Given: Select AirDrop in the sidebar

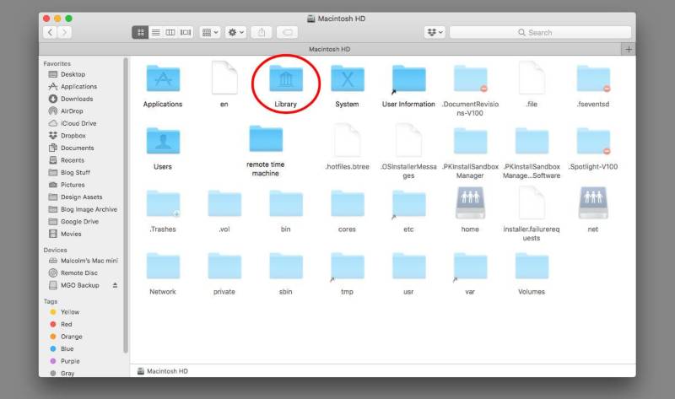Looking at the screenshot, I should pos(72,111).
